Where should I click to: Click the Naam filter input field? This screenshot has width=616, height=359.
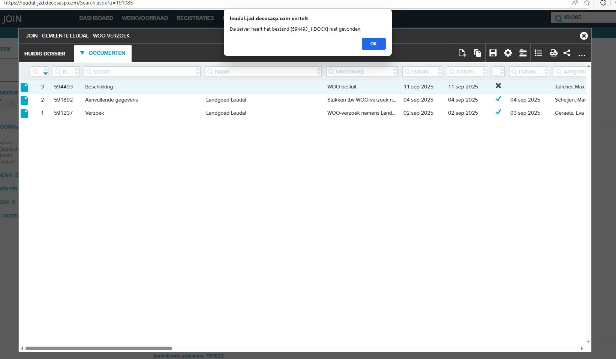point(262,72)
